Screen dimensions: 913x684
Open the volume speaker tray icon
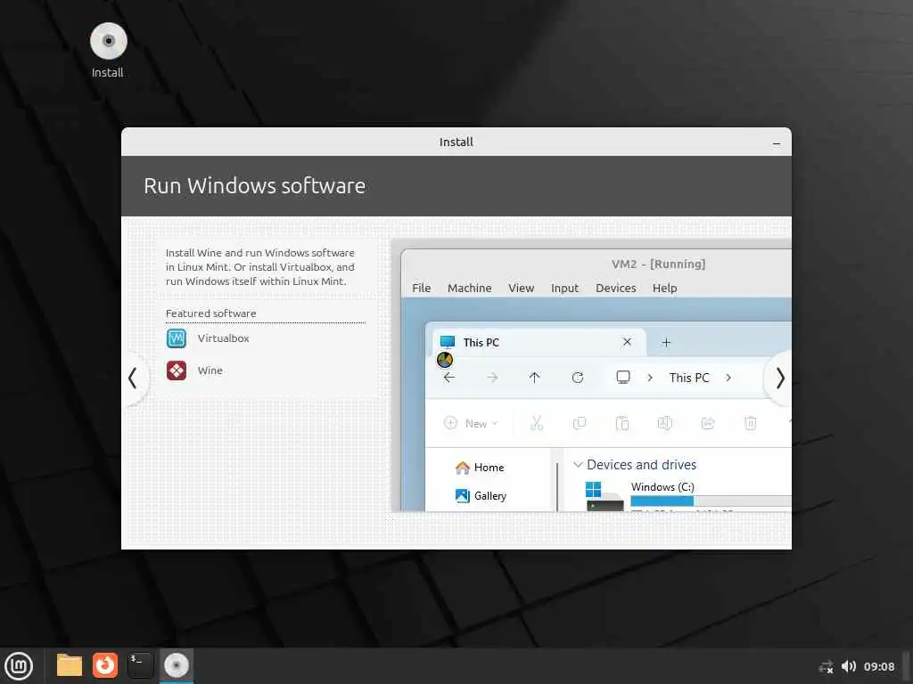tap(849, 666)
